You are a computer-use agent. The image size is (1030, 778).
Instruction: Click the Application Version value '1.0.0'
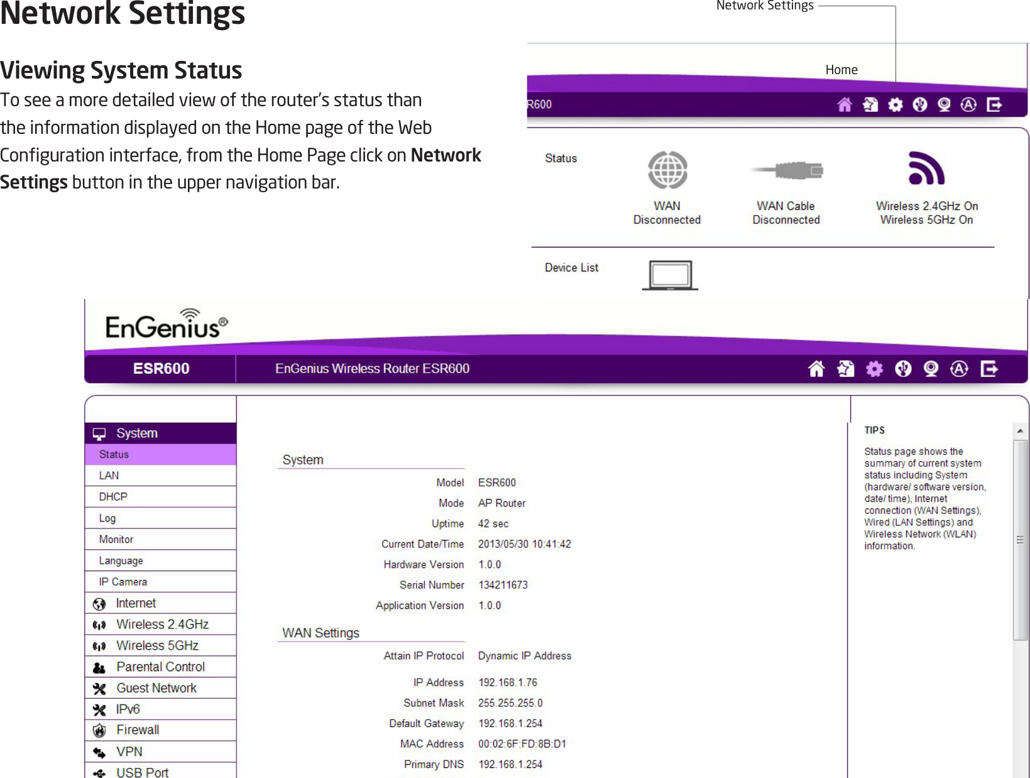(490, 605)
